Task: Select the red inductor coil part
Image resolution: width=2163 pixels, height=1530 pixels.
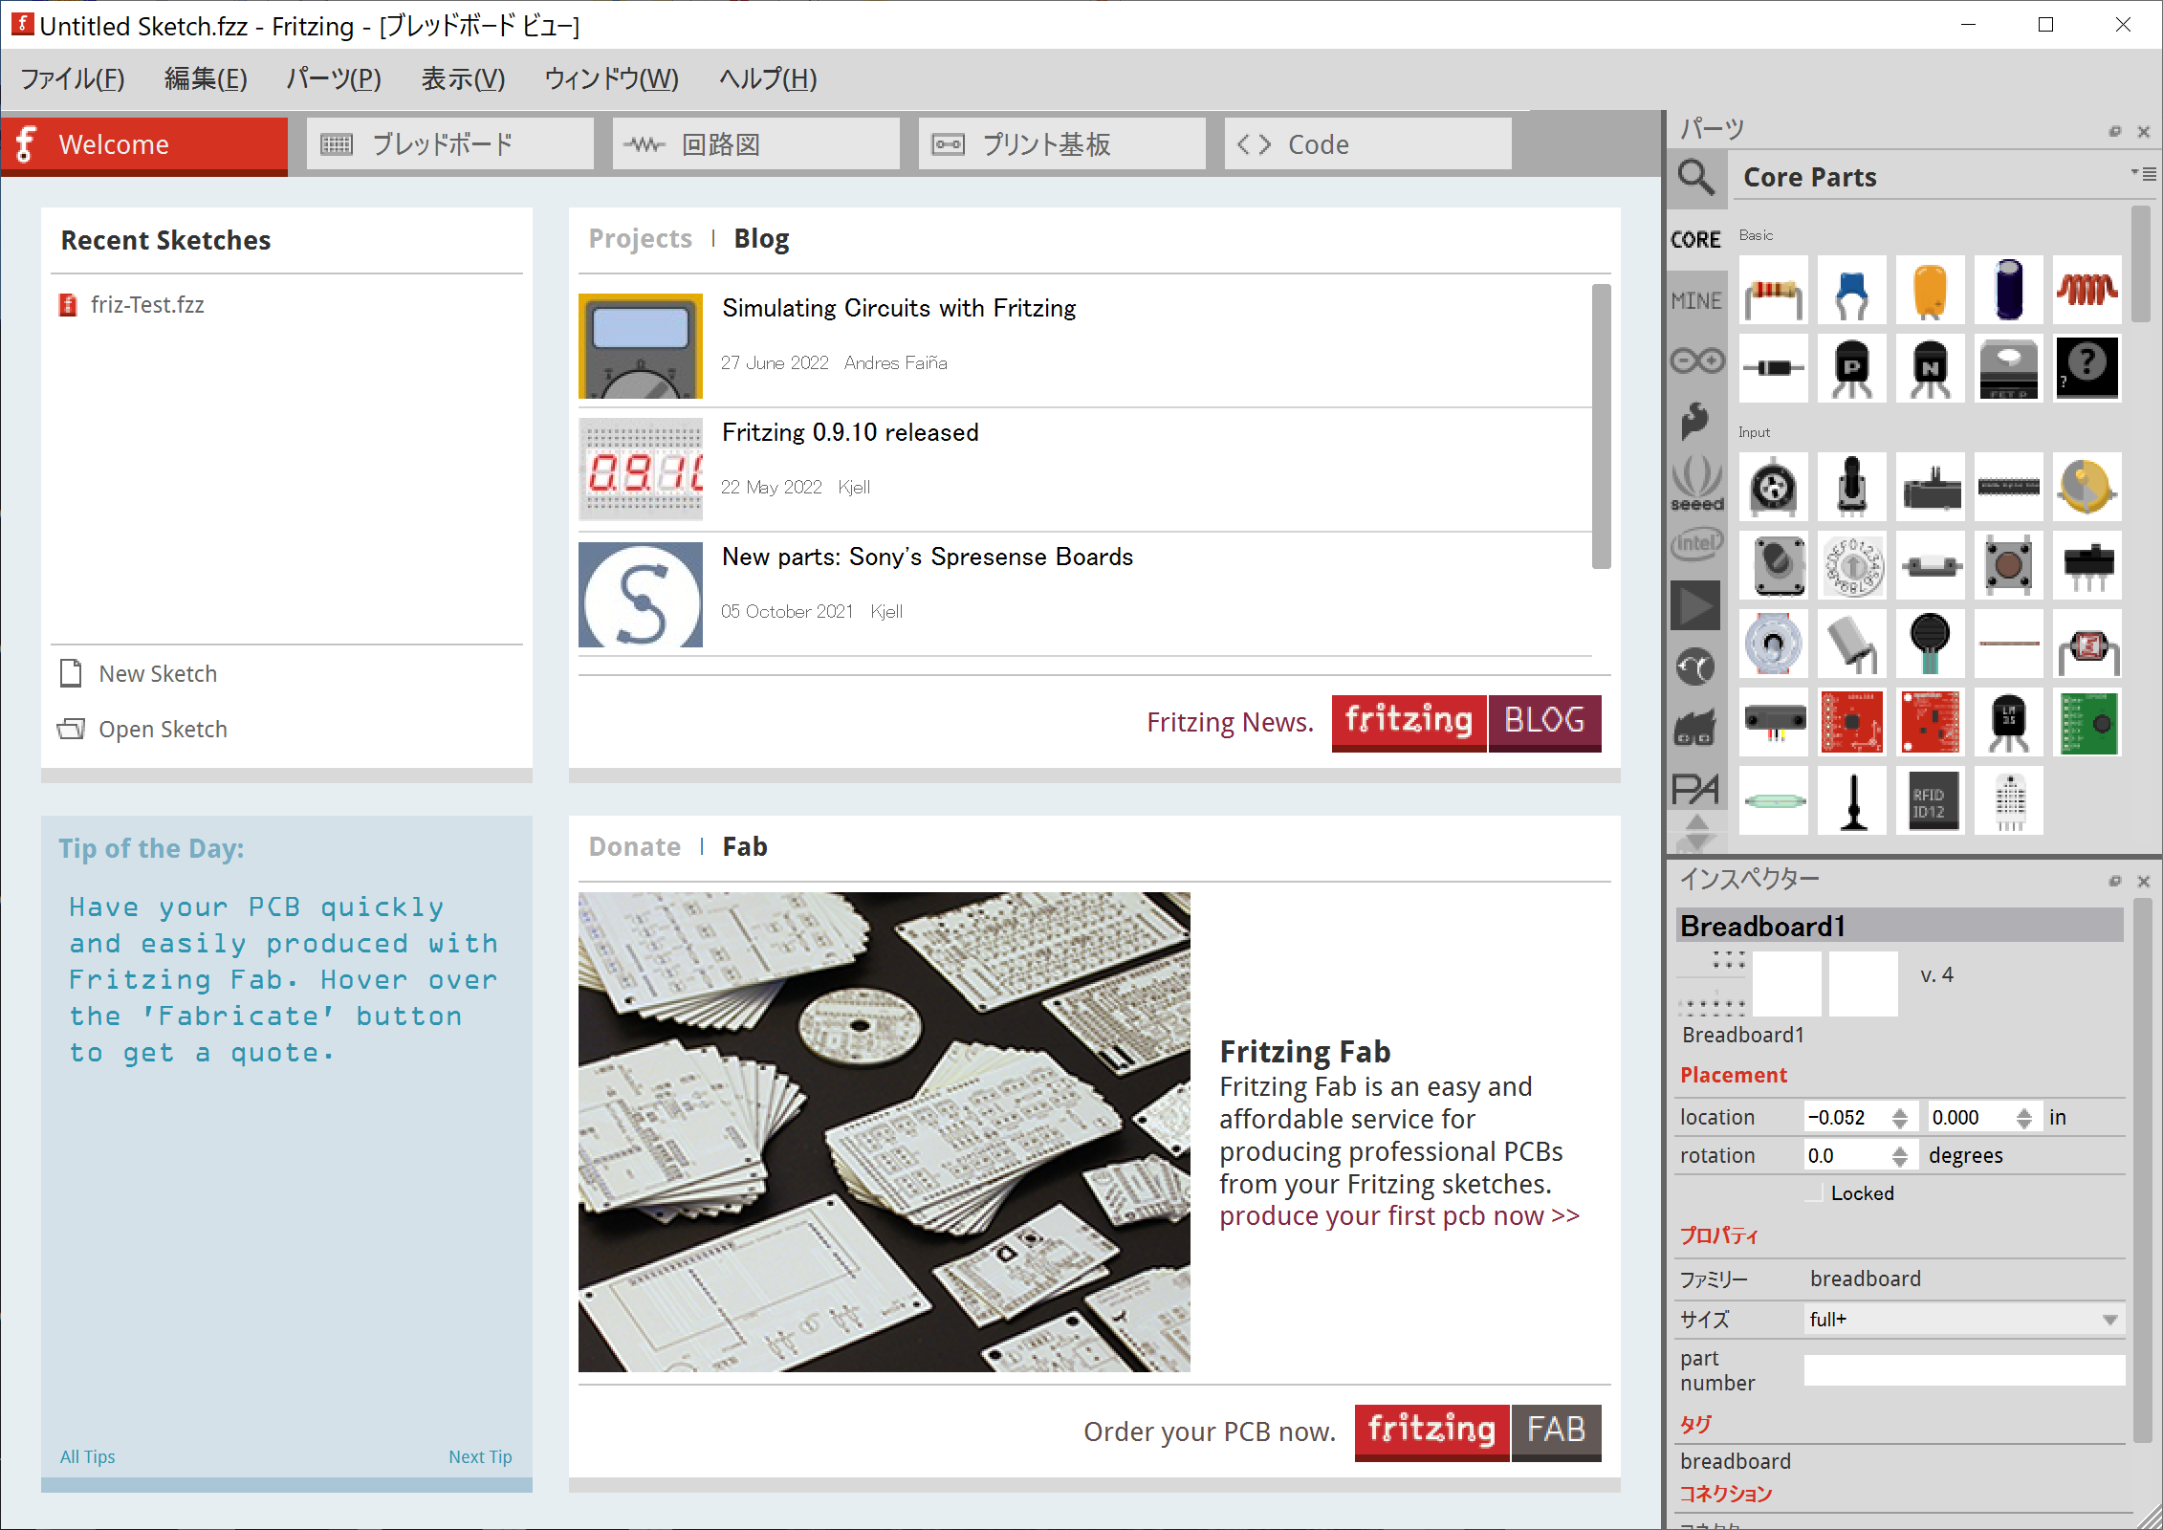Action: coord(2087,290)
